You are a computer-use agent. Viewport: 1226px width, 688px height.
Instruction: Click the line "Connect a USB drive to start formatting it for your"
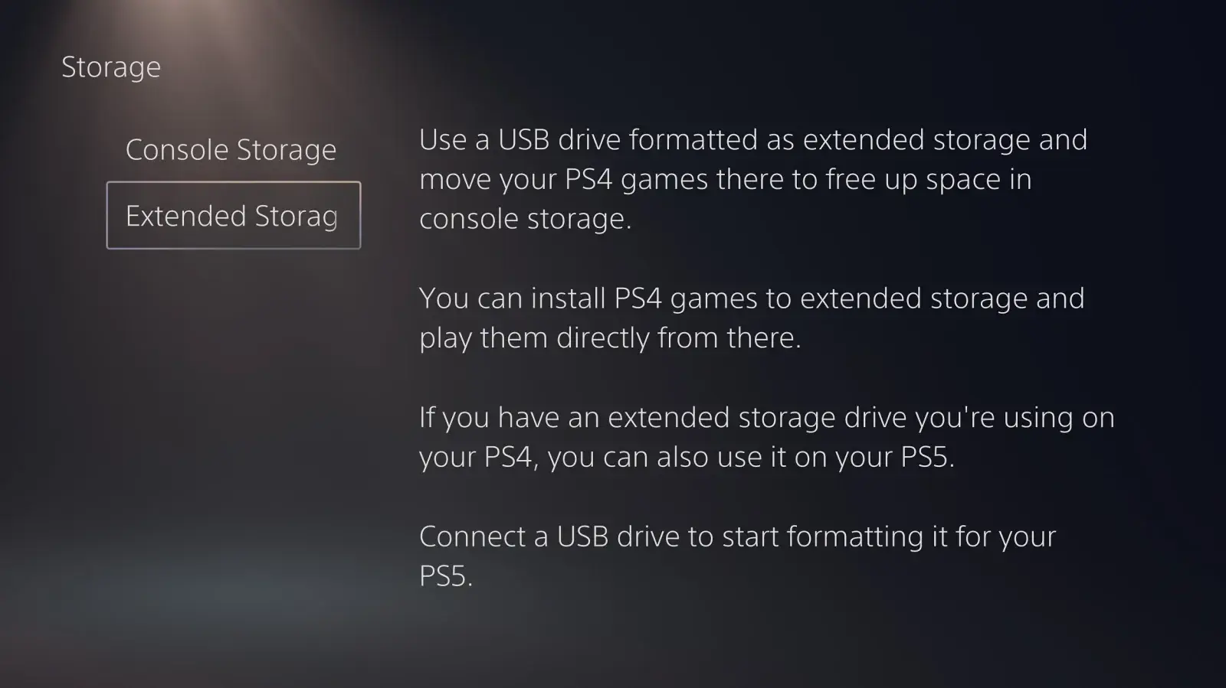tap(737, 536)
